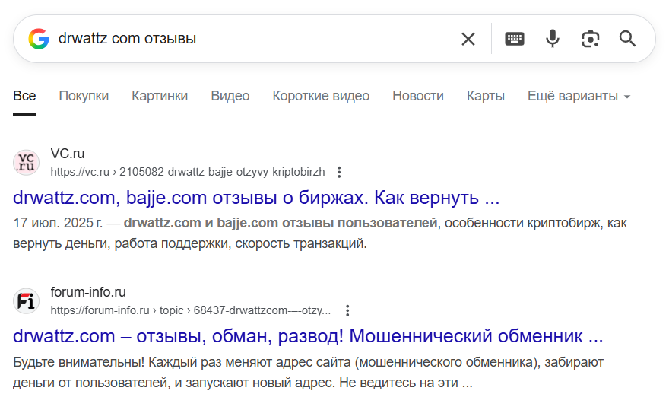Viewport: 669px width, 410px height.
Task: Click the Google logo icon
Action: 39,39
